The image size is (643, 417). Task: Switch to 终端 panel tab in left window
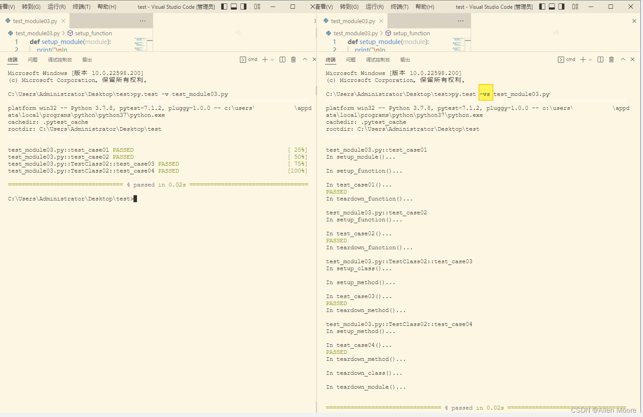(13, 60)
